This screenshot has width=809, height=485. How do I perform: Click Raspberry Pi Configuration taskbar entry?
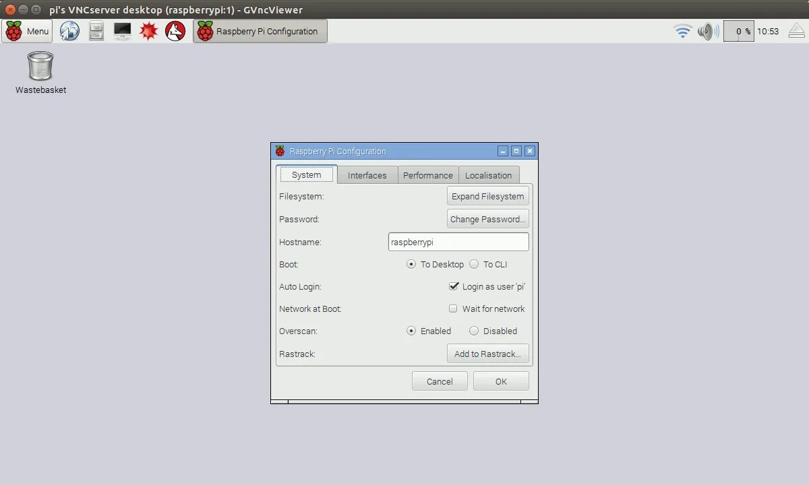point(260,31)
